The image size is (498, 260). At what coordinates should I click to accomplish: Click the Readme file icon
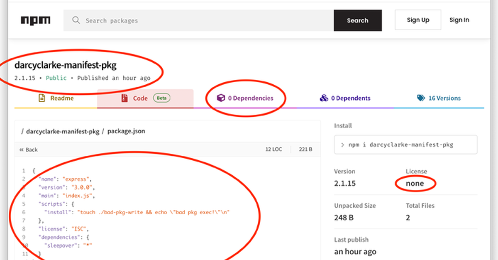click(41, 98)
